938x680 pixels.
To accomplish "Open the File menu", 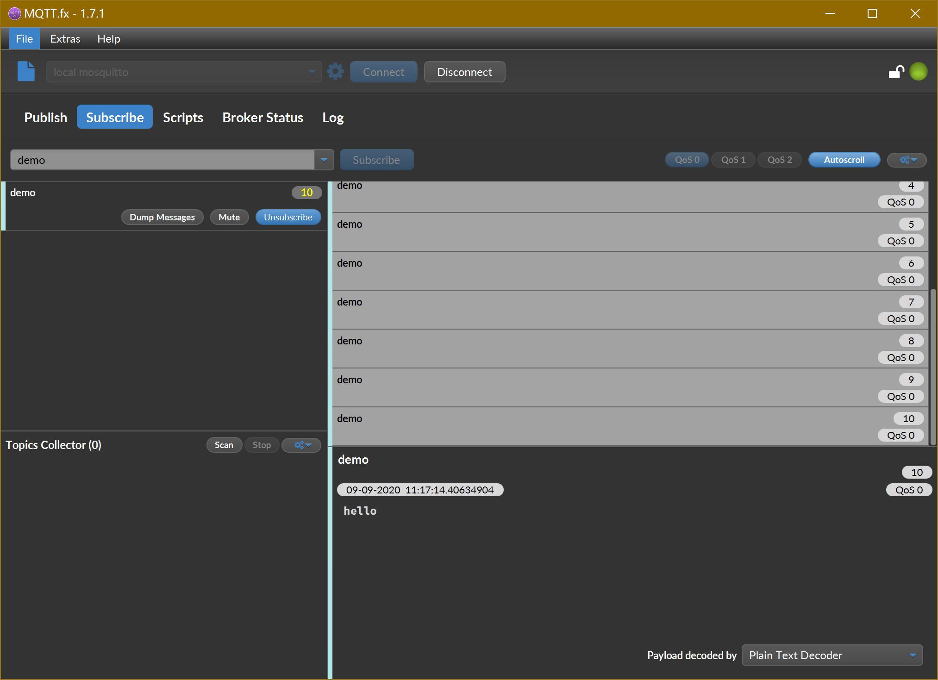I will click(x=25, y=39).
